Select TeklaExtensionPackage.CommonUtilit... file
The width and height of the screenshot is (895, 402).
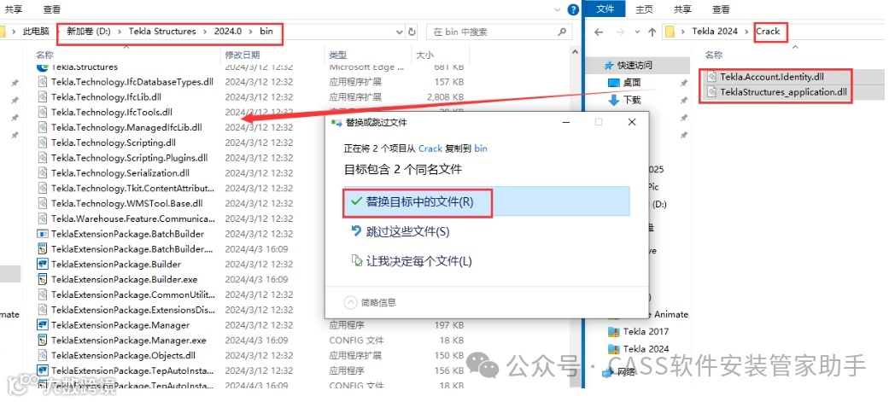pos(133,294)
